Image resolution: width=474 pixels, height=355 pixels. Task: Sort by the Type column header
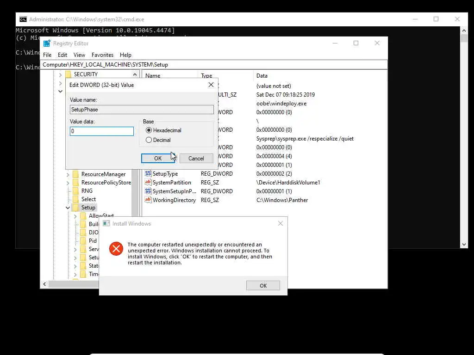click(x=206, y=76)
